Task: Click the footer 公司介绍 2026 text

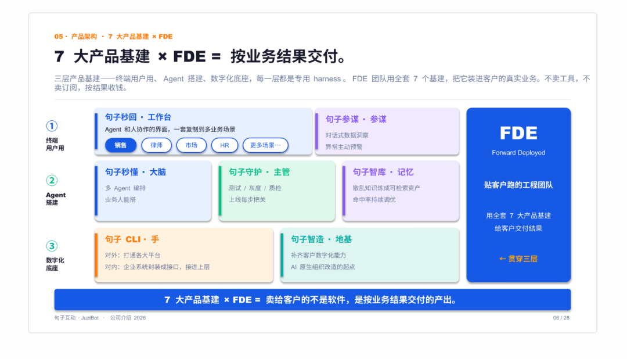Action: [x=128, y=318]
